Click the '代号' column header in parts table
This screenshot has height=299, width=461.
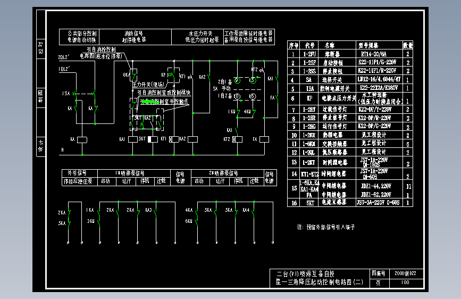coord(309,45)
